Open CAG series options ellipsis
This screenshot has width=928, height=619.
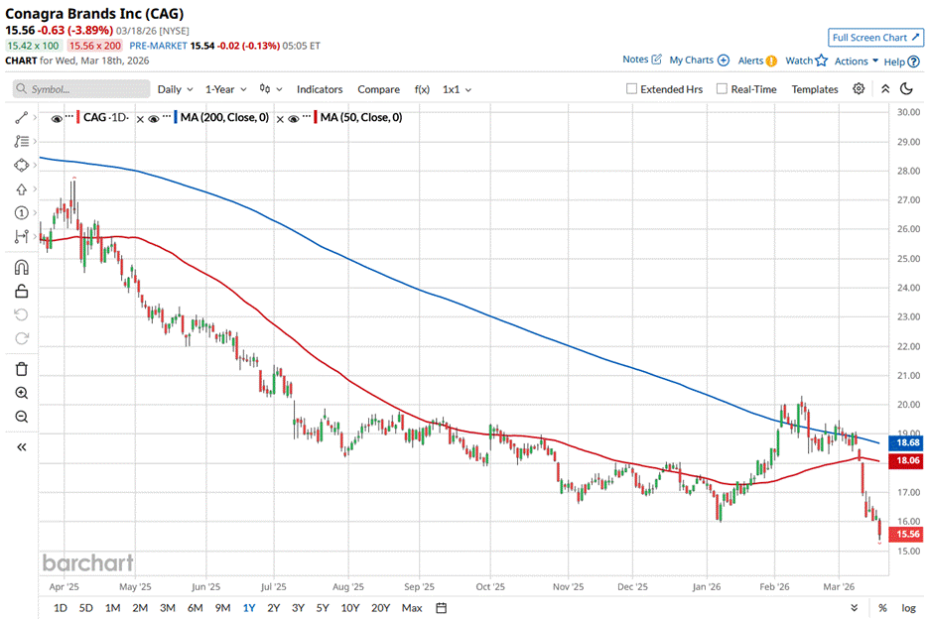pyautogui.click(x=69, y=117)
